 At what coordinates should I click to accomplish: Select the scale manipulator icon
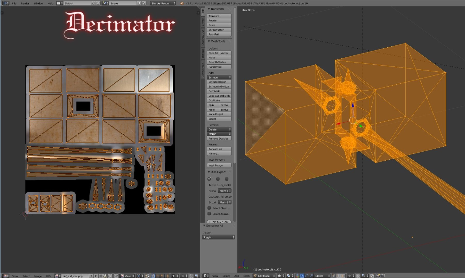click(x=311, y=276)
